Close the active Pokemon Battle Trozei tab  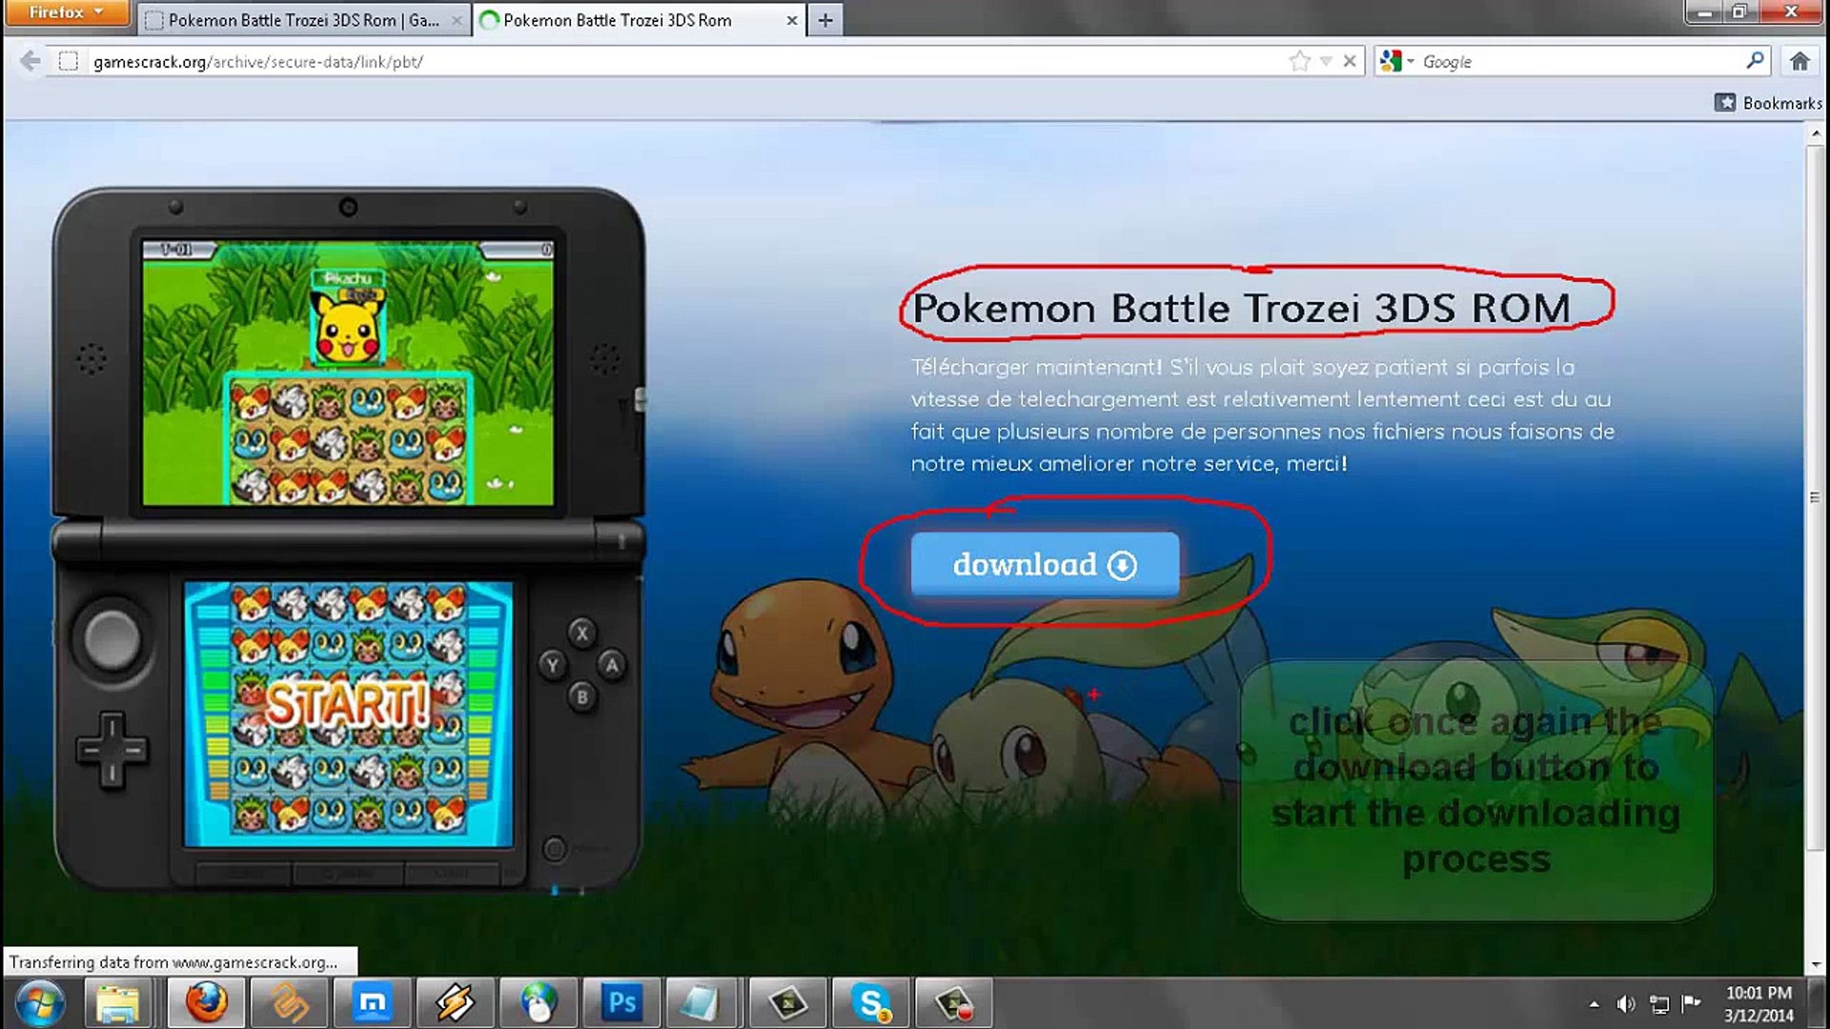[791, 19]
